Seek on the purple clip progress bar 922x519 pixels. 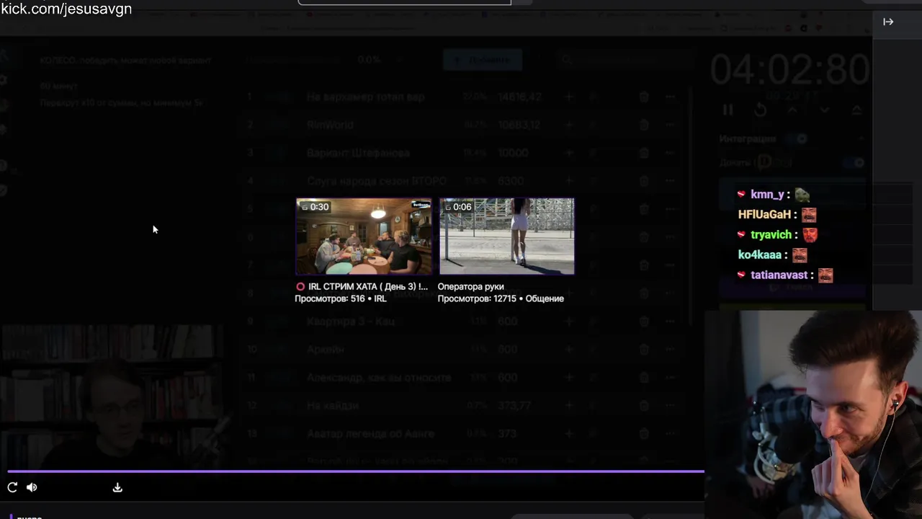[x=356, y=471]
